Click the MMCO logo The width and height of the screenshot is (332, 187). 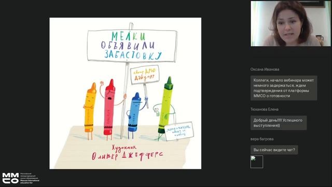click(10, 178)
